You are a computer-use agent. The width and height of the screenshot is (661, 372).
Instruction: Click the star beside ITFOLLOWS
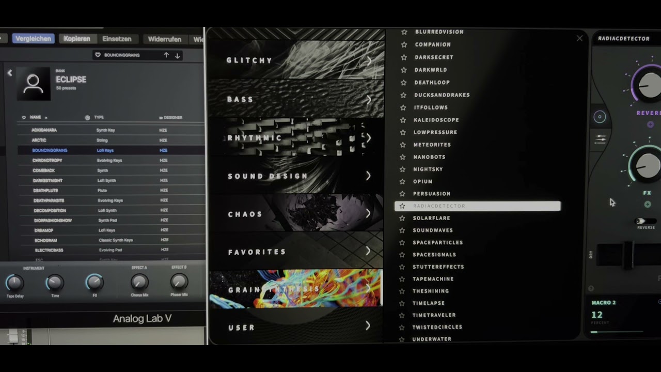[x=404, y=107]
